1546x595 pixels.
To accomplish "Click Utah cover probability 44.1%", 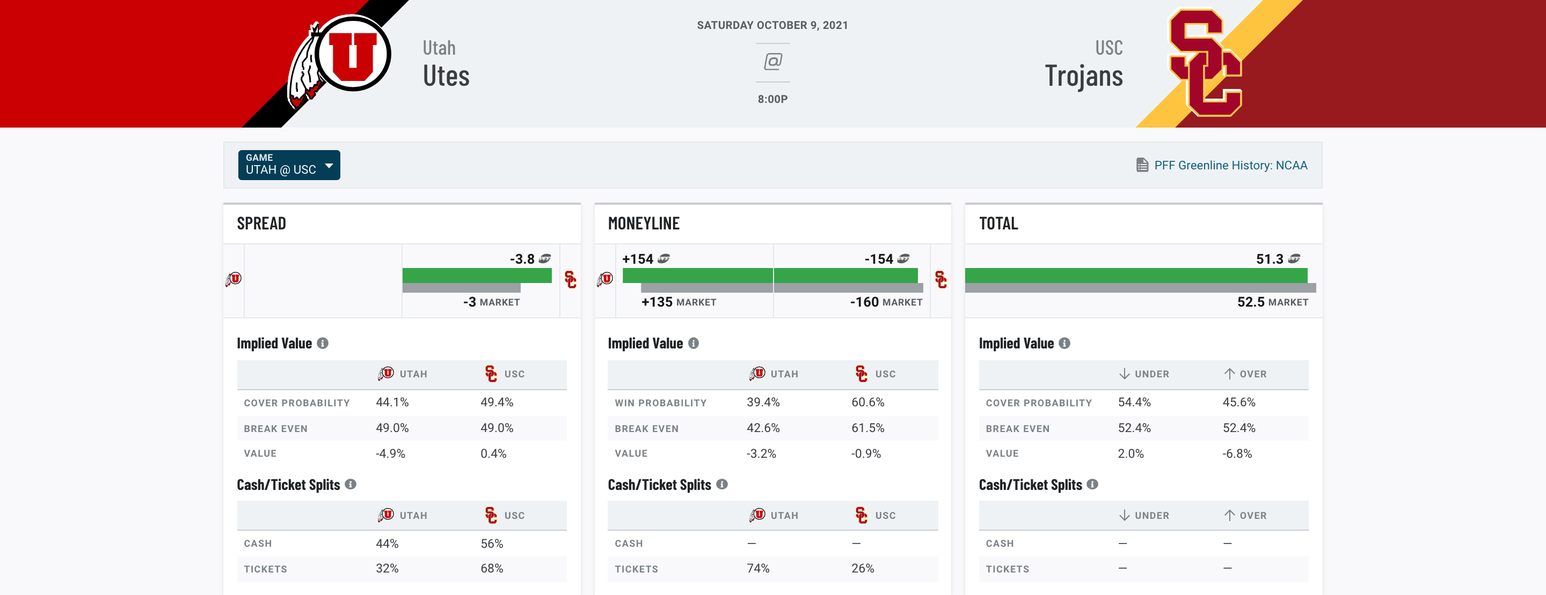I will coord(392,402).
